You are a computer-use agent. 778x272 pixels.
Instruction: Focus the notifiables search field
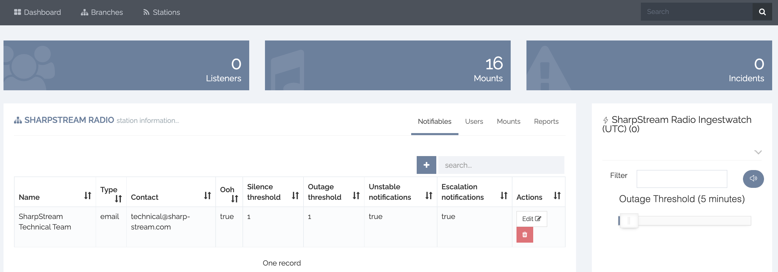(x=501, y=165)
